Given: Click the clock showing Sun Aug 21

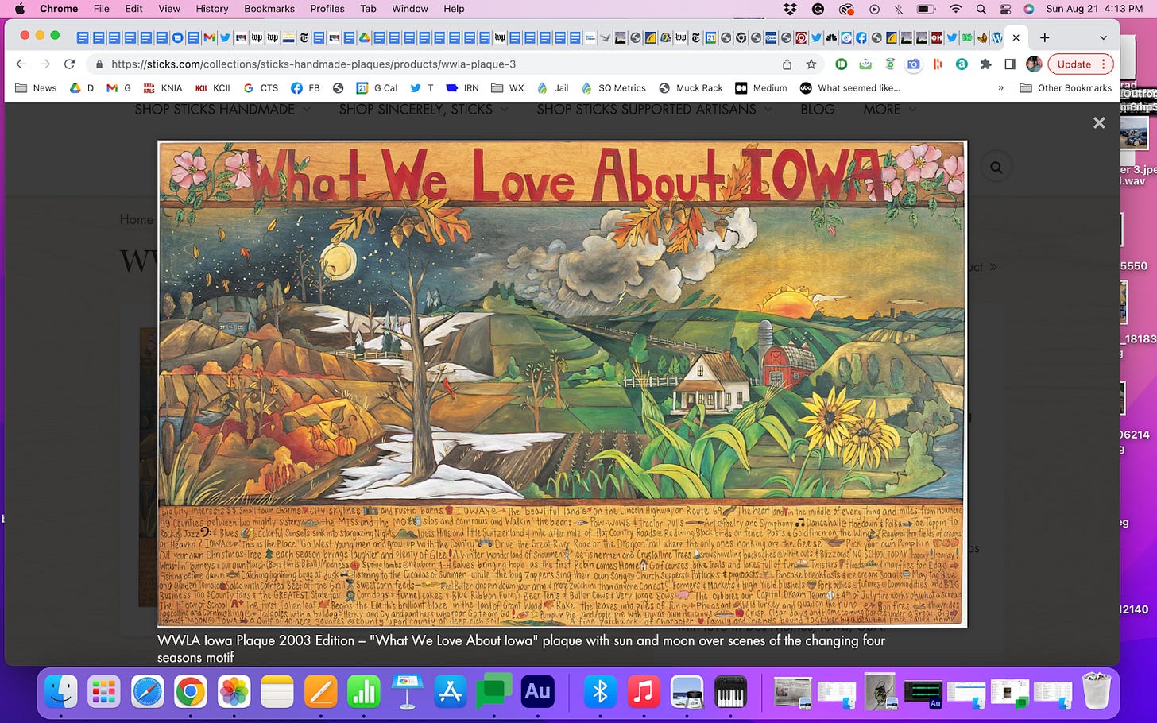Looking at the screenshot, I should 1094,9.
